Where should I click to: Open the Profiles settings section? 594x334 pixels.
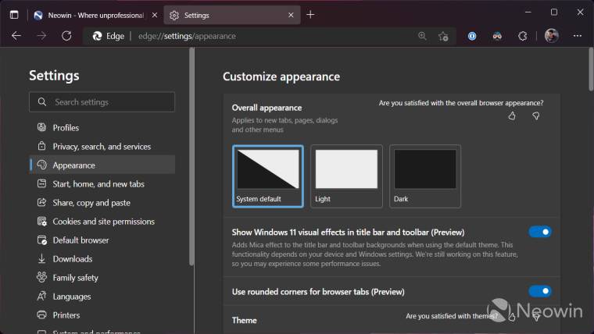[x=66, y=128]
